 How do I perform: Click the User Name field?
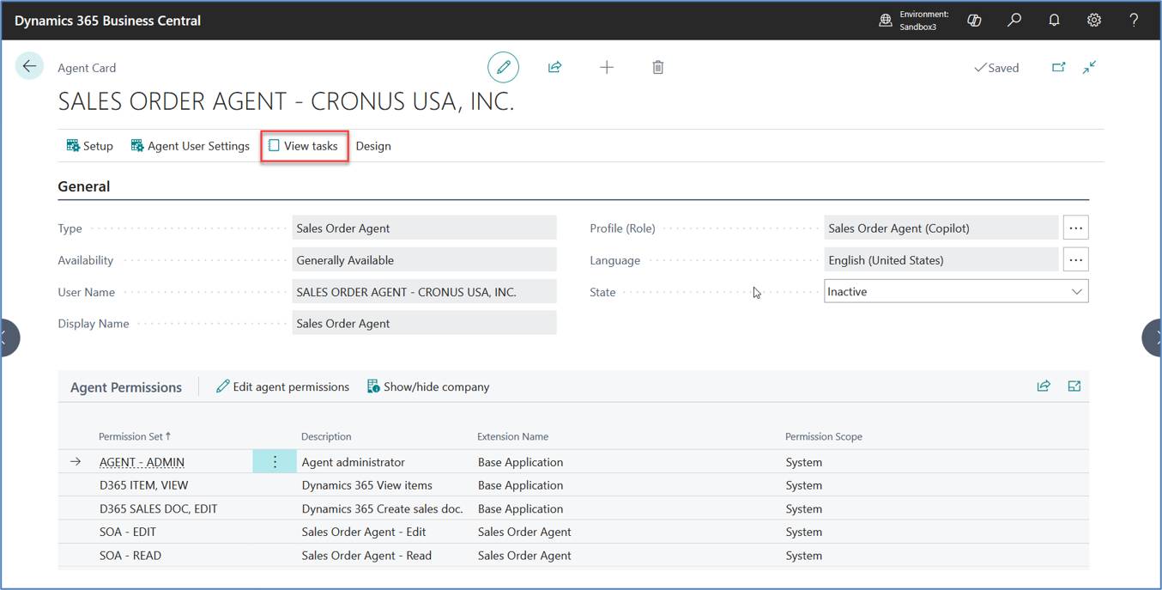tap(424, 291)
